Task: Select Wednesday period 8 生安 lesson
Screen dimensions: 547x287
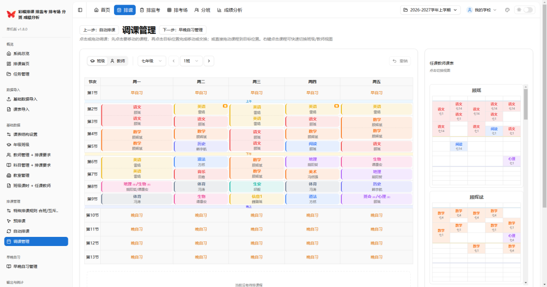Action: coord(257,187)
